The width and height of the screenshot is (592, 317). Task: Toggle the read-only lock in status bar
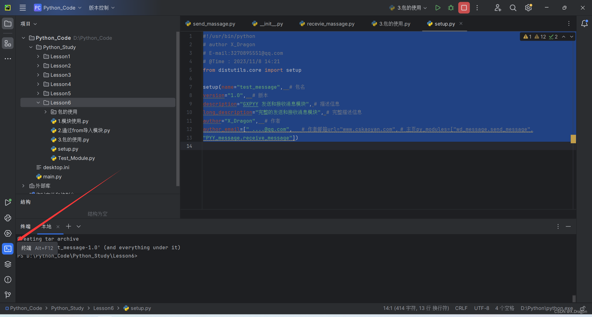click(x=583, y=308)
